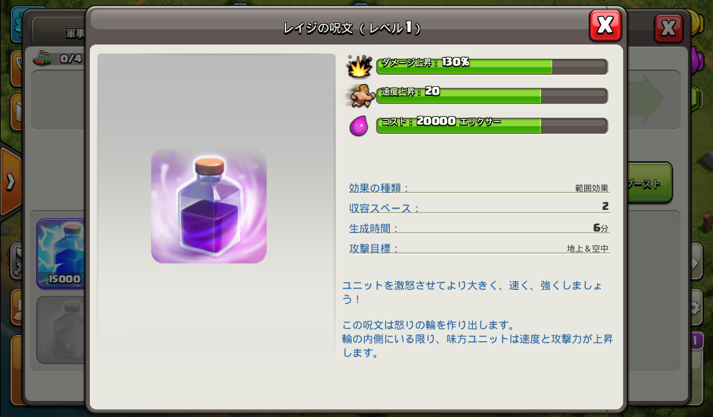Select the Lightning Spell costing 15000
This screenshot has width=713, height=417.
coord(61,253)
